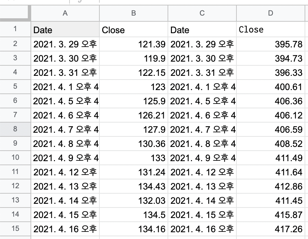
Task: Select column C header
Action: click(202, 13)
